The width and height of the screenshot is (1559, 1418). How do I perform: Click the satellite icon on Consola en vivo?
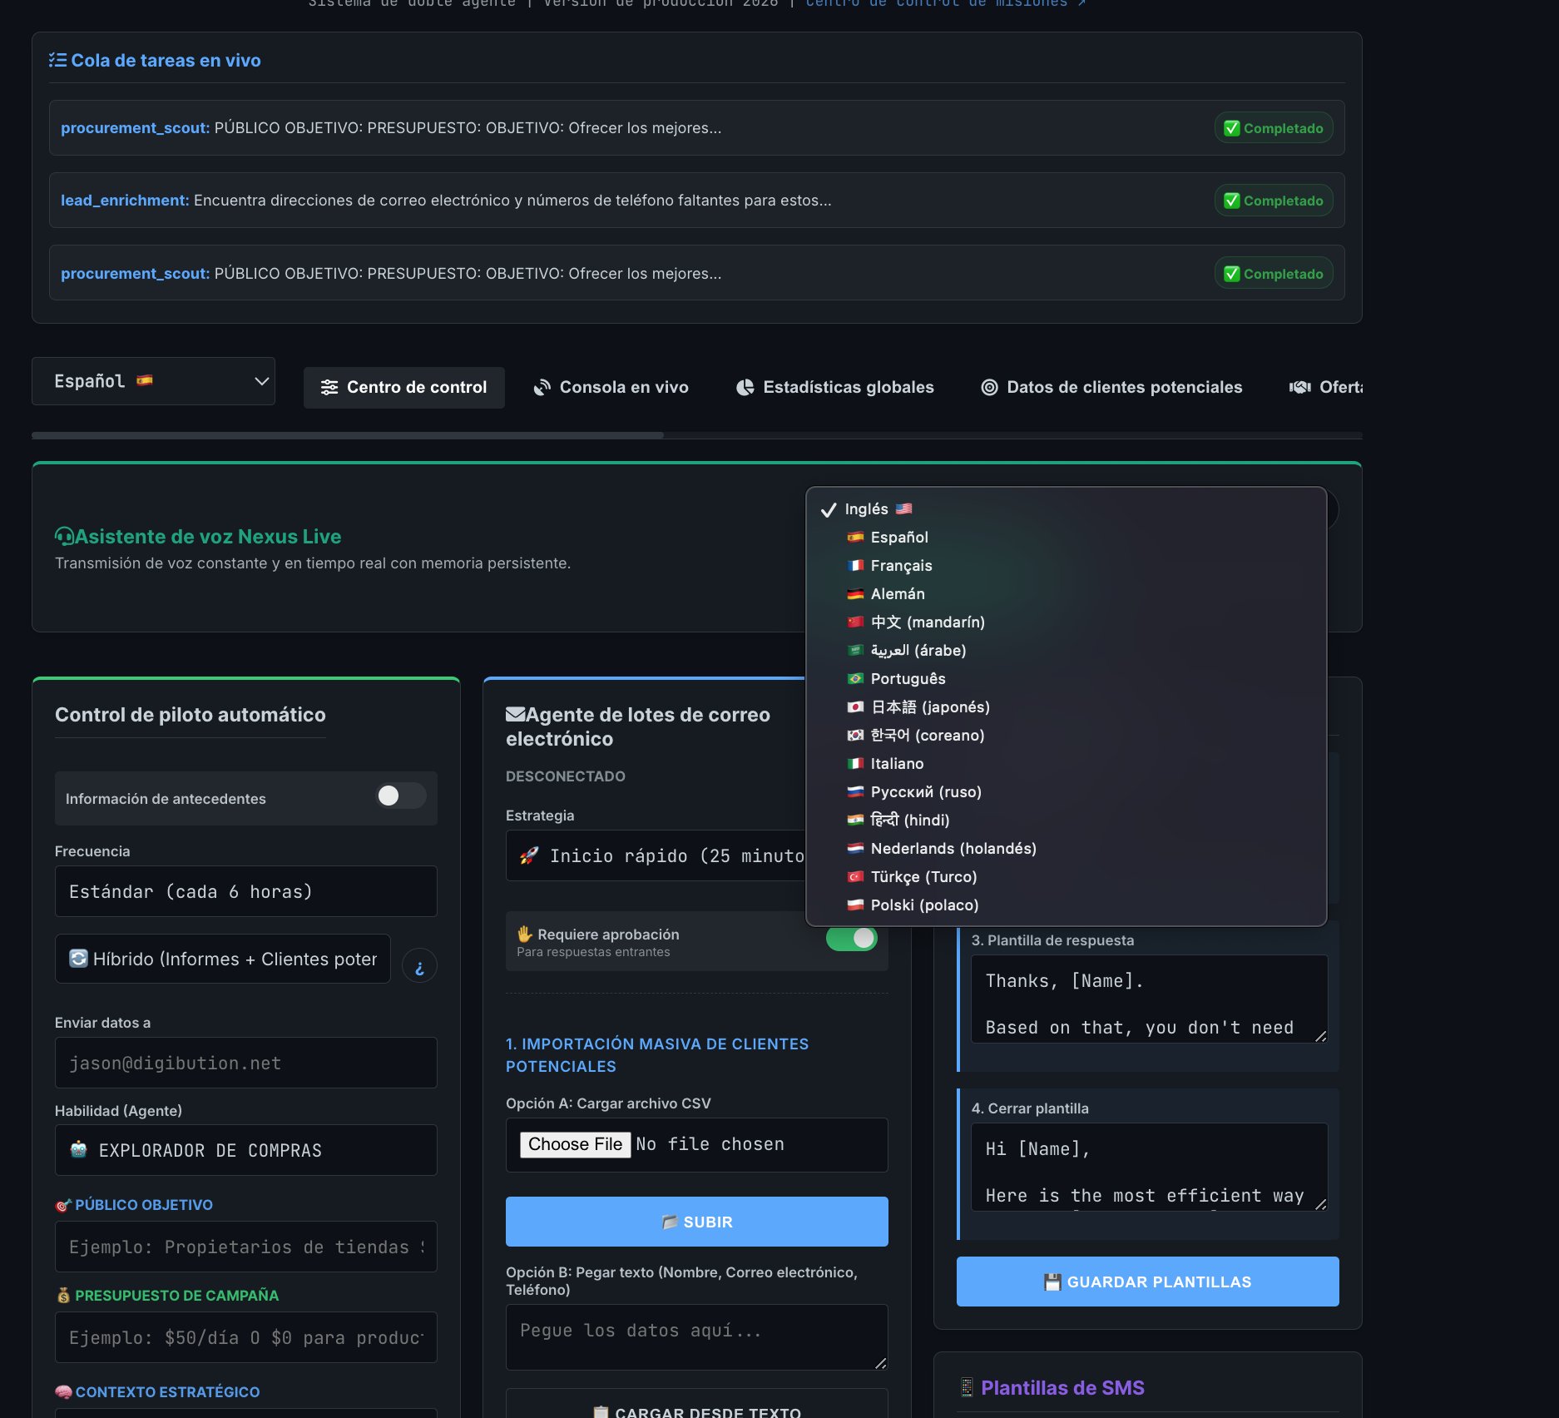point(542,388)
